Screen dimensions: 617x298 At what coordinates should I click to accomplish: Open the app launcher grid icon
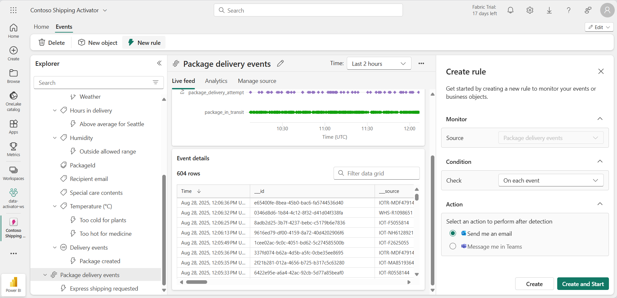point(13,10)
